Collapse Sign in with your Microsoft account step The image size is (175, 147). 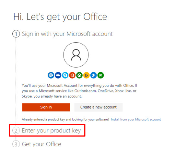(x=67, y=34)
